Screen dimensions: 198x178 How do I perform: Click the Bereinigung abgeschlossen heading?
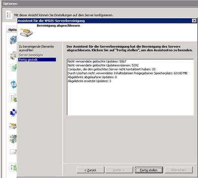coord(58,26)
